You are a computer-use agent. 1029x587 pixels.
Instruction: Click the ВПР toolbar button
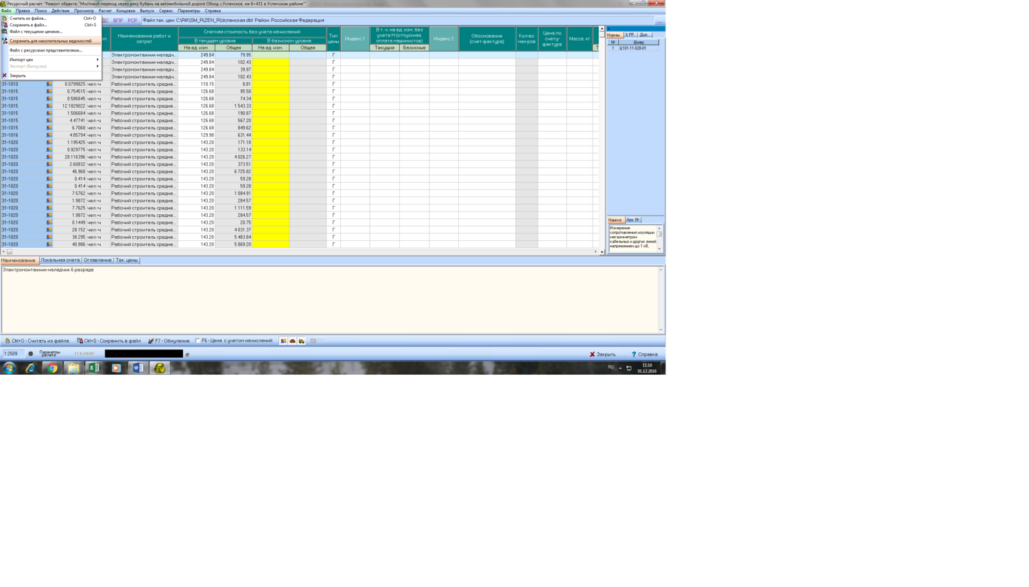pyautogui.click(x=118, y=21)
